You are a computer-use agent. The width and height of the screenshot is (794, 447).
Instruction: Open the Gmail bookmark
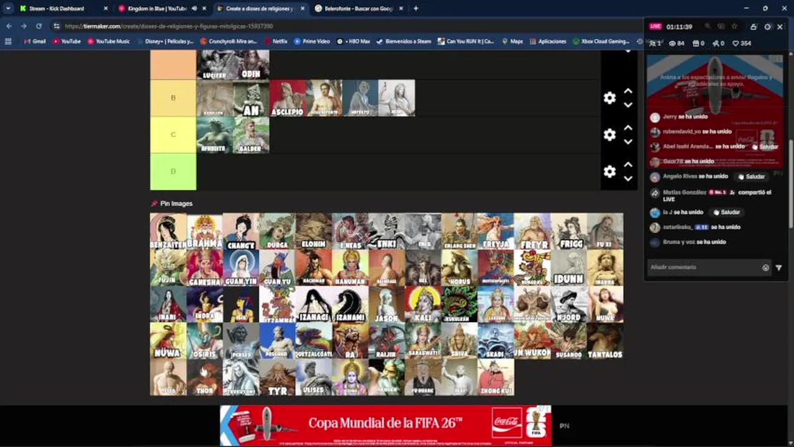35,42
